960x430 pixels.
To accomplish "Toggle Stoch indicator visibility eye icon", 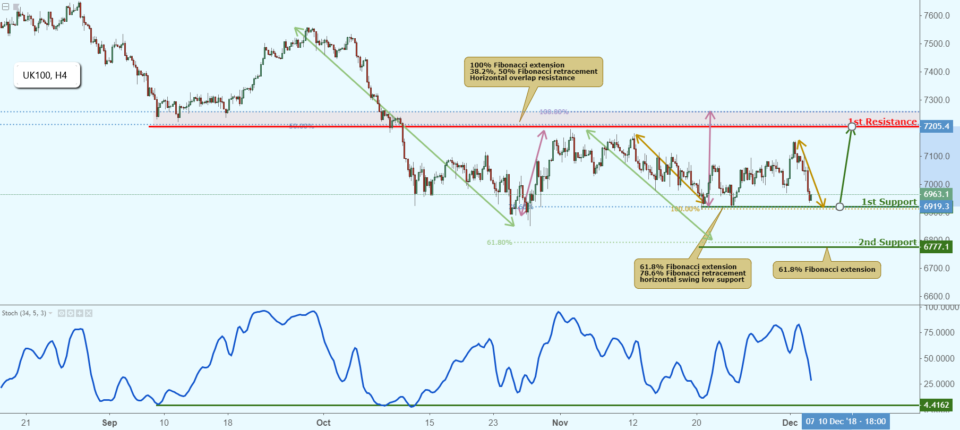I will tap(62, 313).
